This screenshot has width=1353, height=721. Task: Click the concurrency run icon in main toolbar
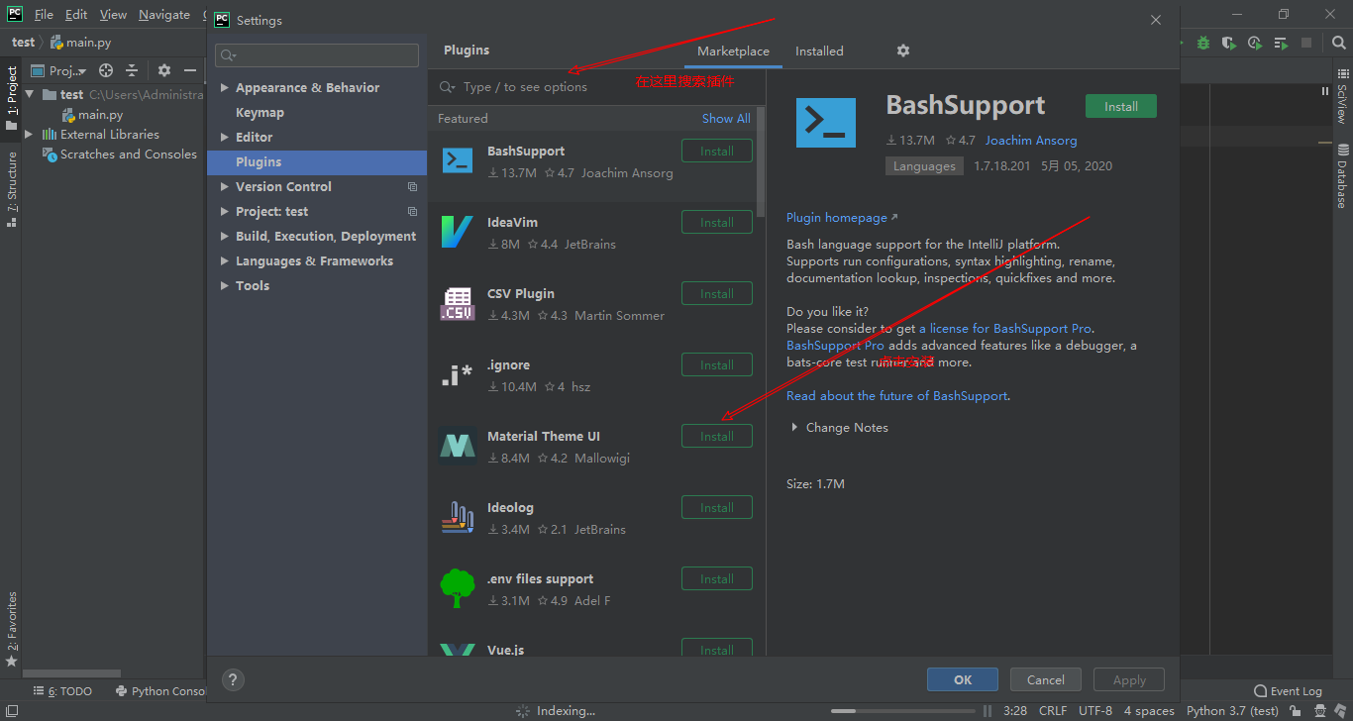(x=1281, y=43)
